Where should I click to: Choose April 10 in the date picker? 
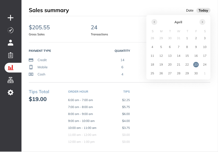click(205, 47)
